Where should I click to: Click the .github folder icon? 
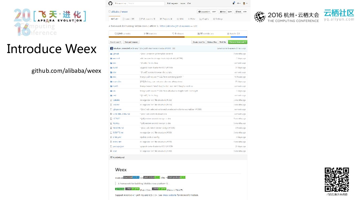point(111,54)
